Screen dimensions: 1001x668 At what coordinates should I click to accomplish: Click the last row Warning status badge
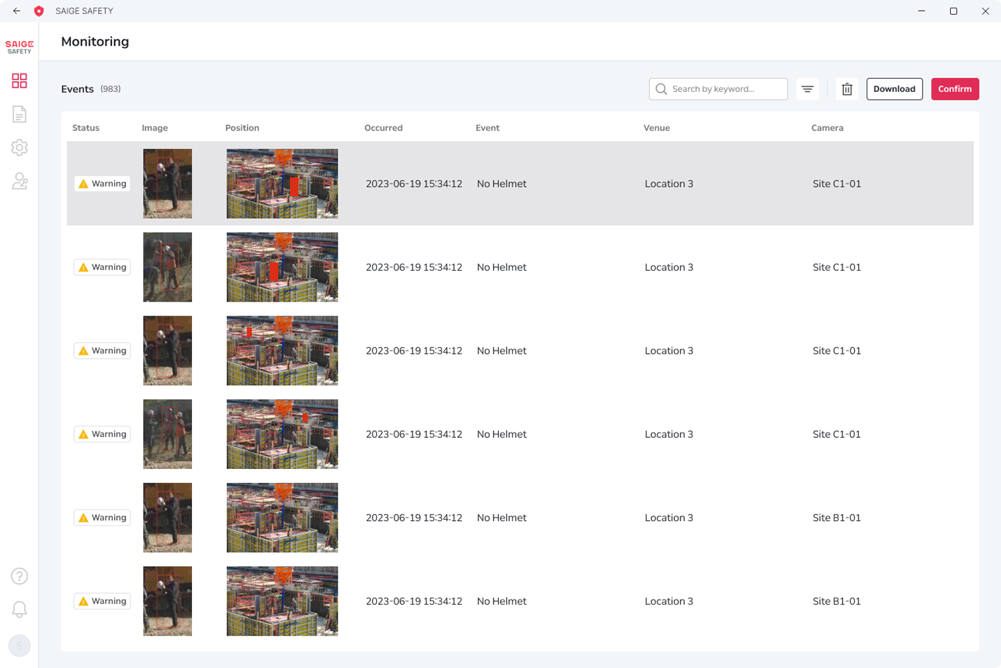tap(102, 601)
